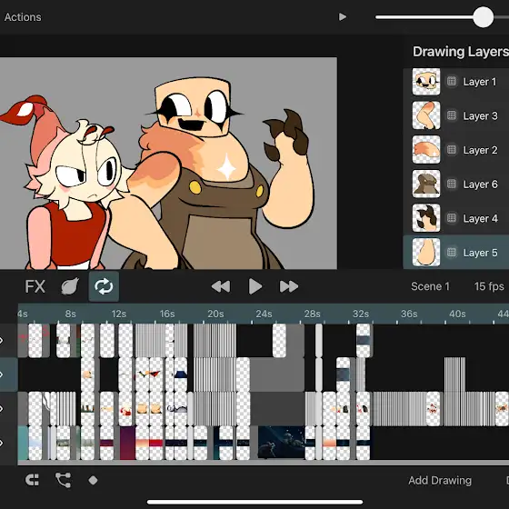509x509 pixels.
Task: Click the diamond keyframe icon
Action: pyautogui.click(x=93, y=480)
